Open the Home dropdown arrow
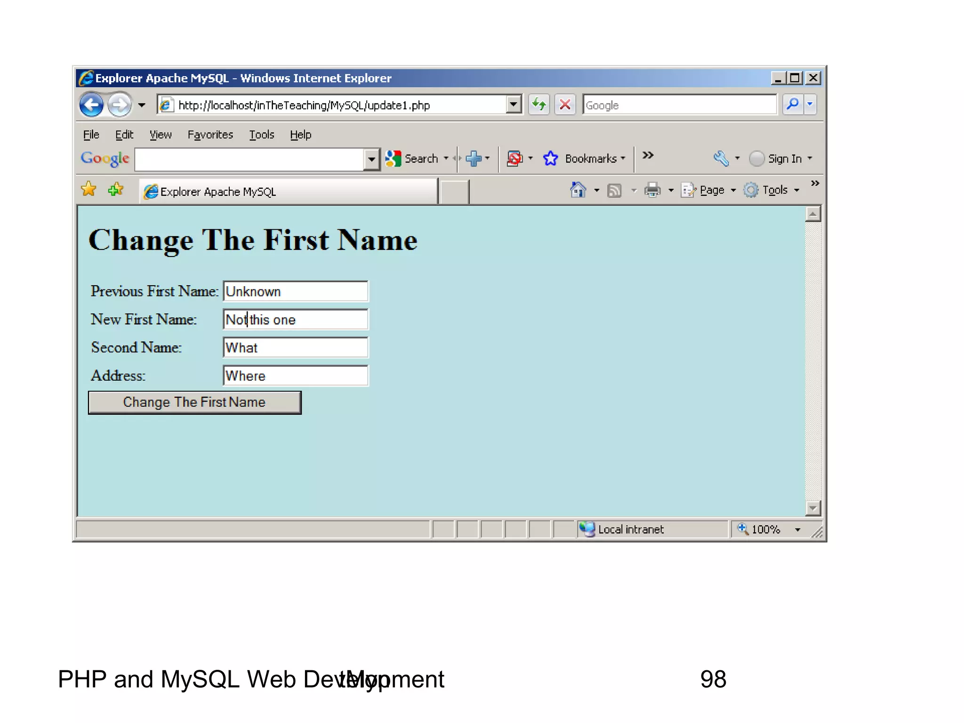Viewport: 964px width, 723px height. coord(596,190)
